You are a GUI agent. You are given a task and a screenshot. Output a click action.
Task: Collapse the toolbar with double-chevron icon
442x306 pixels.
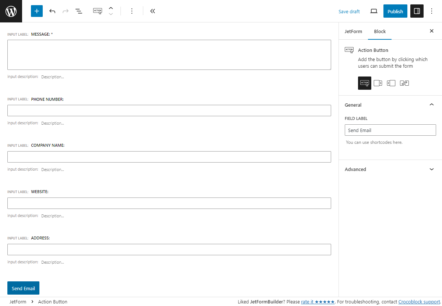[x=152, y=11]
